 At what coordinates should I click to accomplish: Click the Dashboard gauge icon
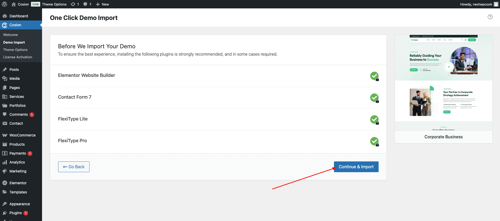pyautogui.click(x=5, y=16)
